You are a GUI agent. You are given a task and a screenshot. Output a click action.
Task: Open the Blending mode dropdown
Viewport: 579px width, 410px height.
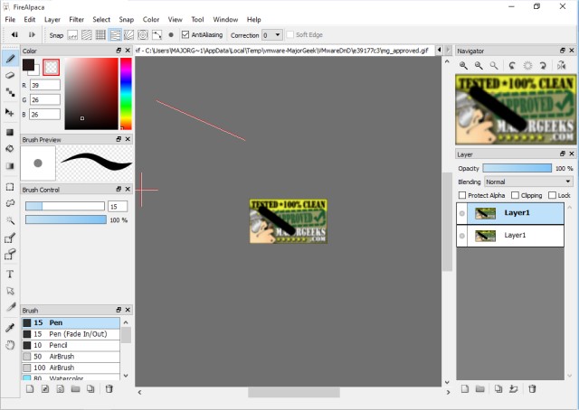tap(528, 182)
